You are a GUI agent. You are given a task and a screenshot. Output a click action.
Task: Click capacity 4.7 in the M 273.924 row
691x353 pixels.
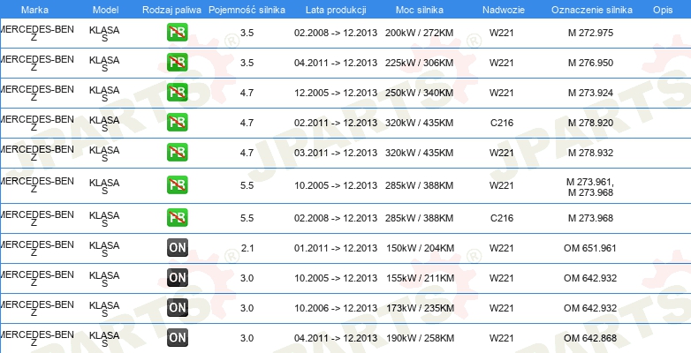[x=247, y=93]
